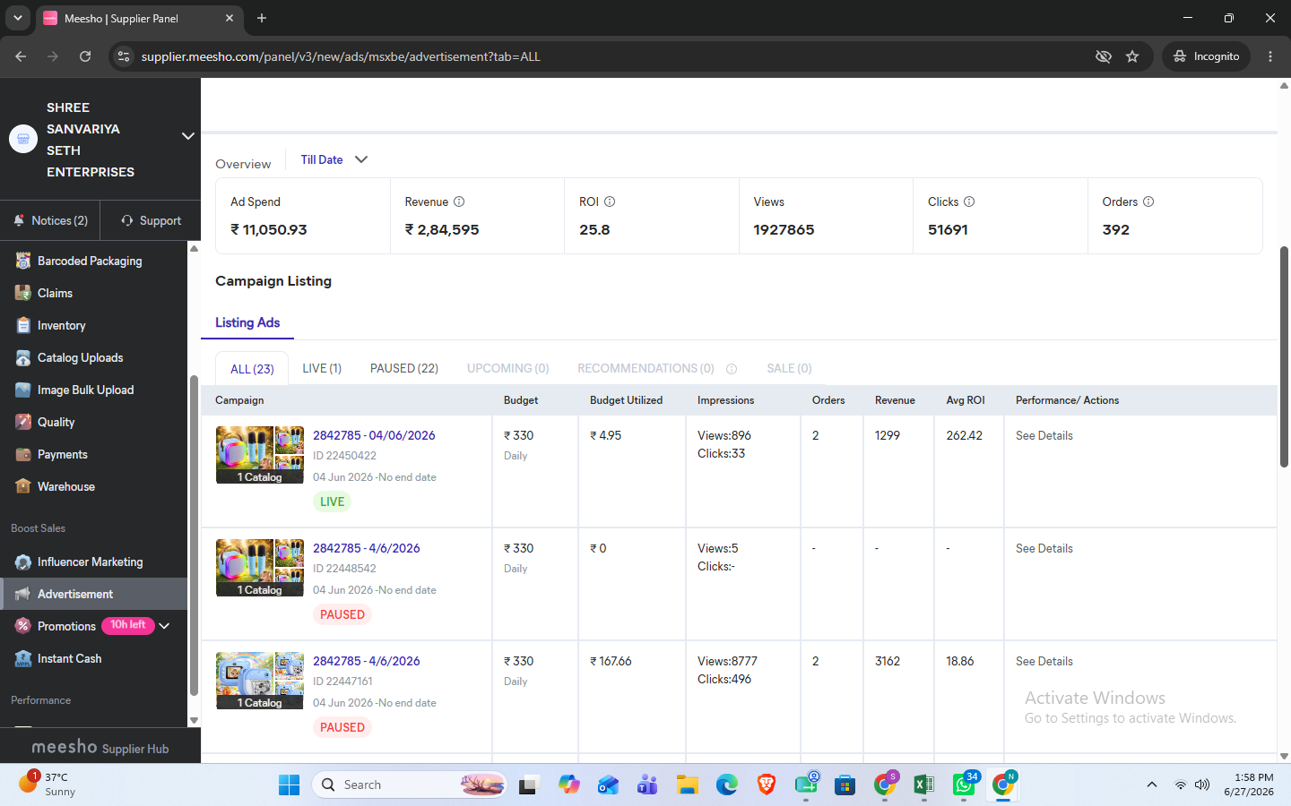Open the Promotions percent icon

(23, 626)
